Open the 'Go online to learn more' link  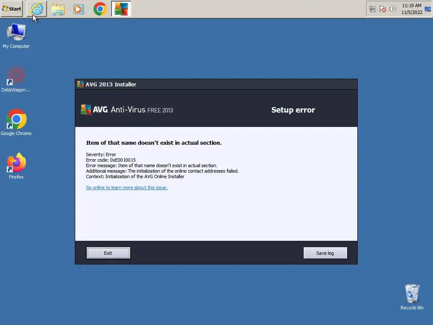coord(127,187)
